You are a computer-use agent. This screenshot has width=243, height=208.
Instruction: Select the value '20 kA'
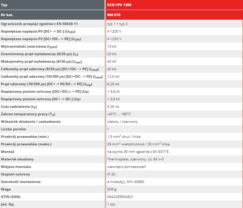pyautogui.click(x=112, y=54)
